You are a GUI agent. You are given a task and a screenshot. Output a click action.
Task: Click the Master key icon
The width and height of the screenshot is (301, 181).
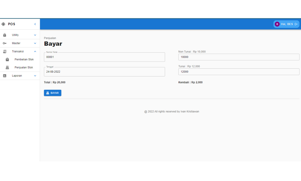click(5, 43)
